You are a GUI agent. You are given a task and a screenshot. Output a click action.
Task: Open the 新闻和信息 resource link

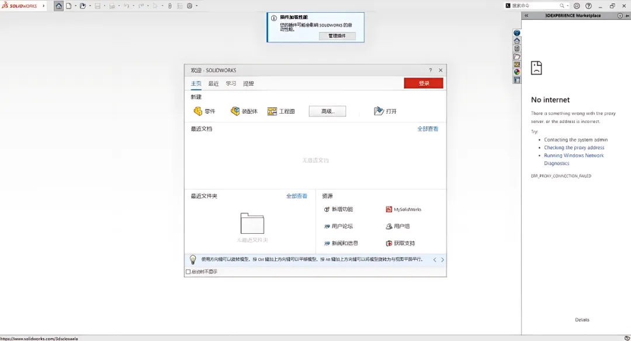[341, 243]
